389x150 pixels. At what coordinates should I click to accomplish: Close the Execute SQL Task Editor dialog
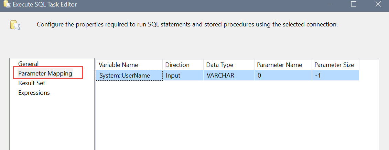click(378, 4)
